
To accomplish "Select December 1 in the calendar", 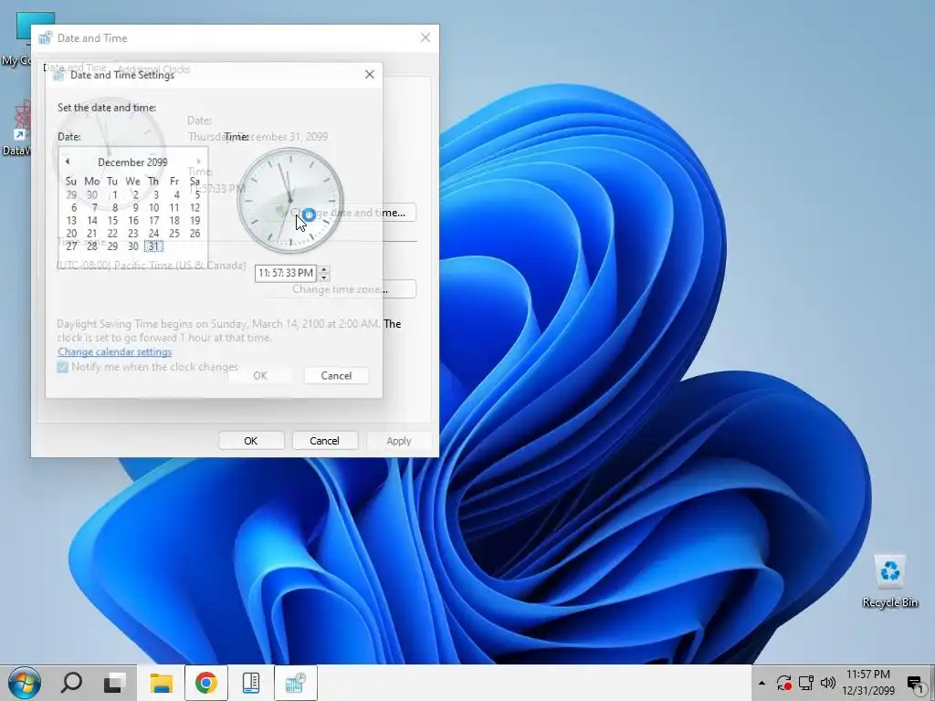I will point(114,195).
